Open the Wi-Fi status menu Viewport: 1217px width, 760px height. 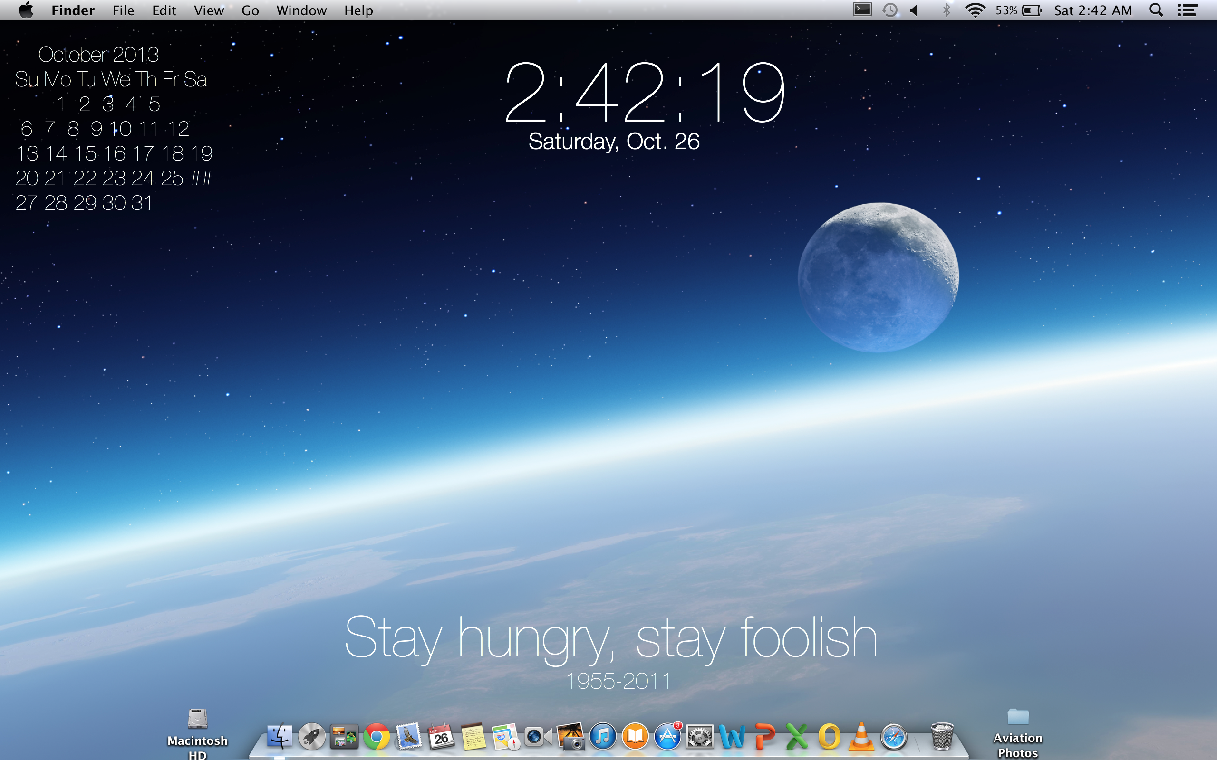(x=975, y=10)
